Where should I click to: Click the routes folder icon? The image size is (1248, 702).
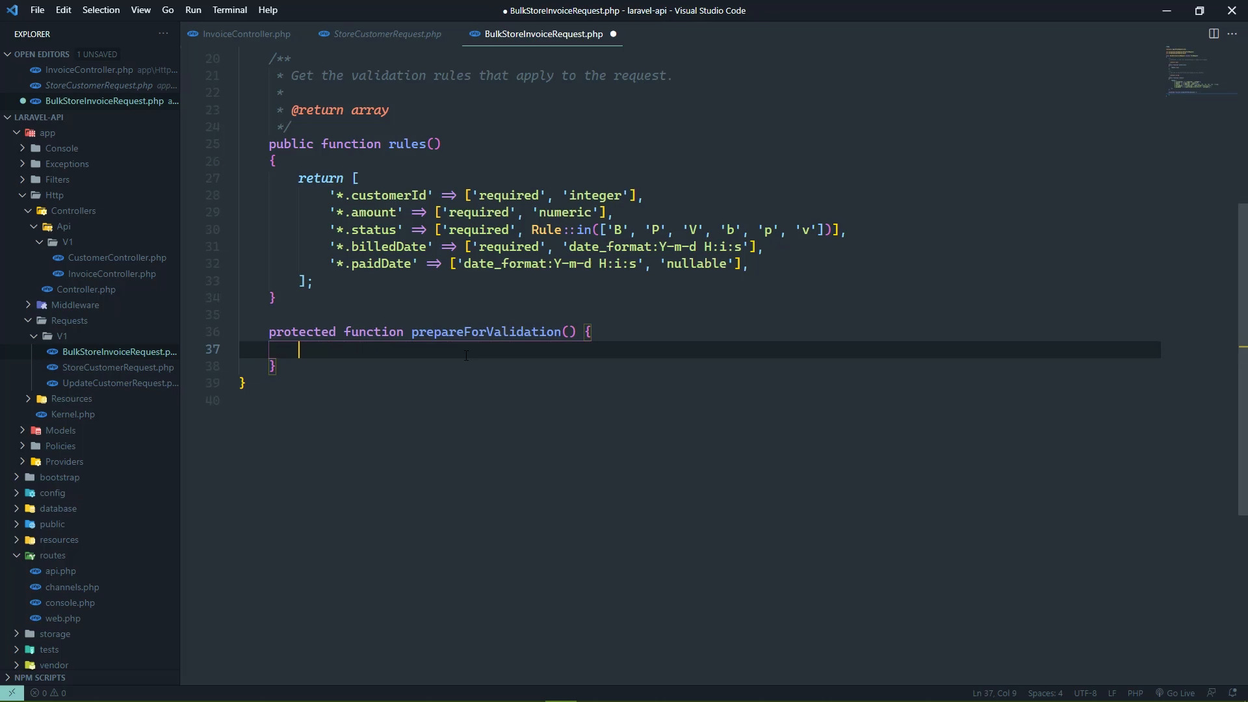coord(30,555)
